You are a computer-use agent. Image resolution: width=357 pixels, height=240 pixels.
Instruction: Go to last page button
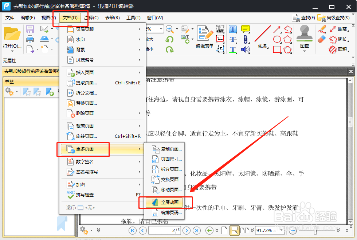pyautogui.click(x=196, y=231)
